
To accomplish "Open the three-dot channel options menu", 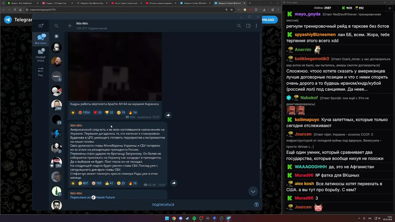I will coord(256,26).
